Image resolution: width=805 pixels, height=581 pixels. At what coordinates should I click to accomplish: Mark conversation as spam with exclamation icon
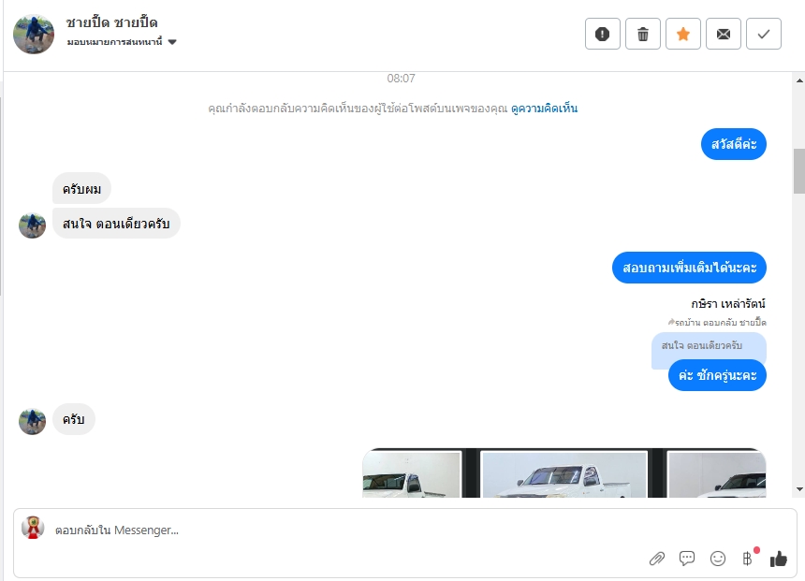602,34
